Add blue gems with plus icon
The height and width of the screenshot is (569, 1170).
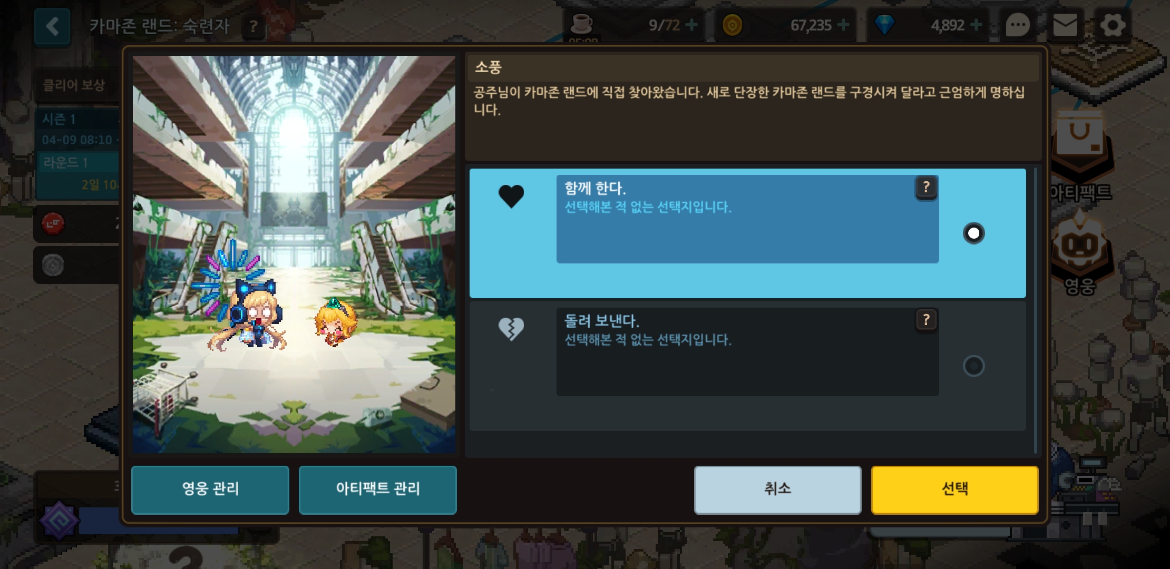pyautogui.click(x=976, y=25)
